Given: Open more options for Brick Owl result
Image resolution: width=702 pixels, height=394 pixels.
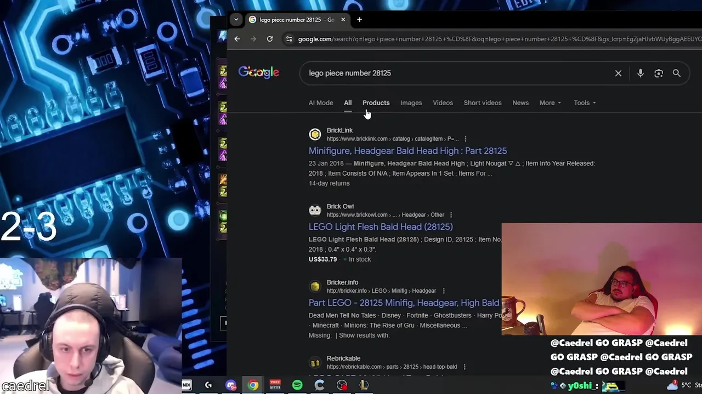Looking at the screenshot, I should pyautogui.click(x=451, y=215).
